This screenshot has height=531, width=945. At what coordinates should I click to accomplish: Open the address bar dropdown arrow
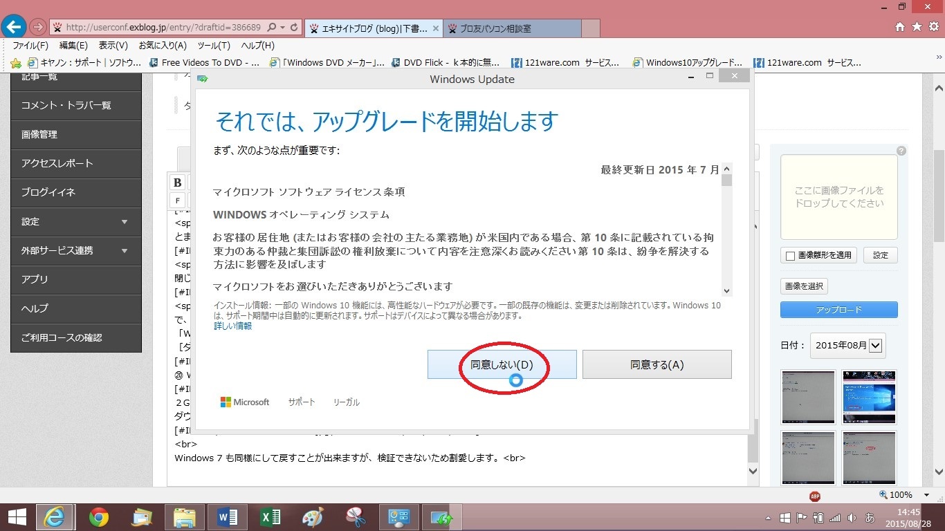click(282, 28)
